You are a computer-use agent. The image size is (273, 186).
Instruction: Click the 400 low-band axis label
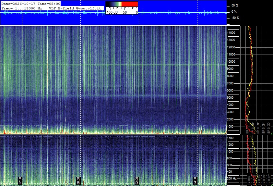[230, 172]
